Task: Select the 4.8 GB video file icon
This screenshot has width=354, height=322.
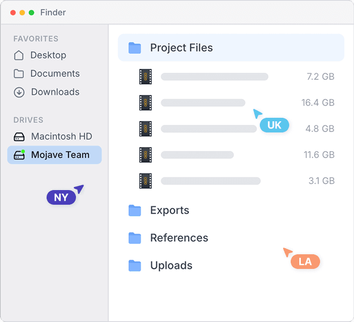Action: (x=146, y=129)
